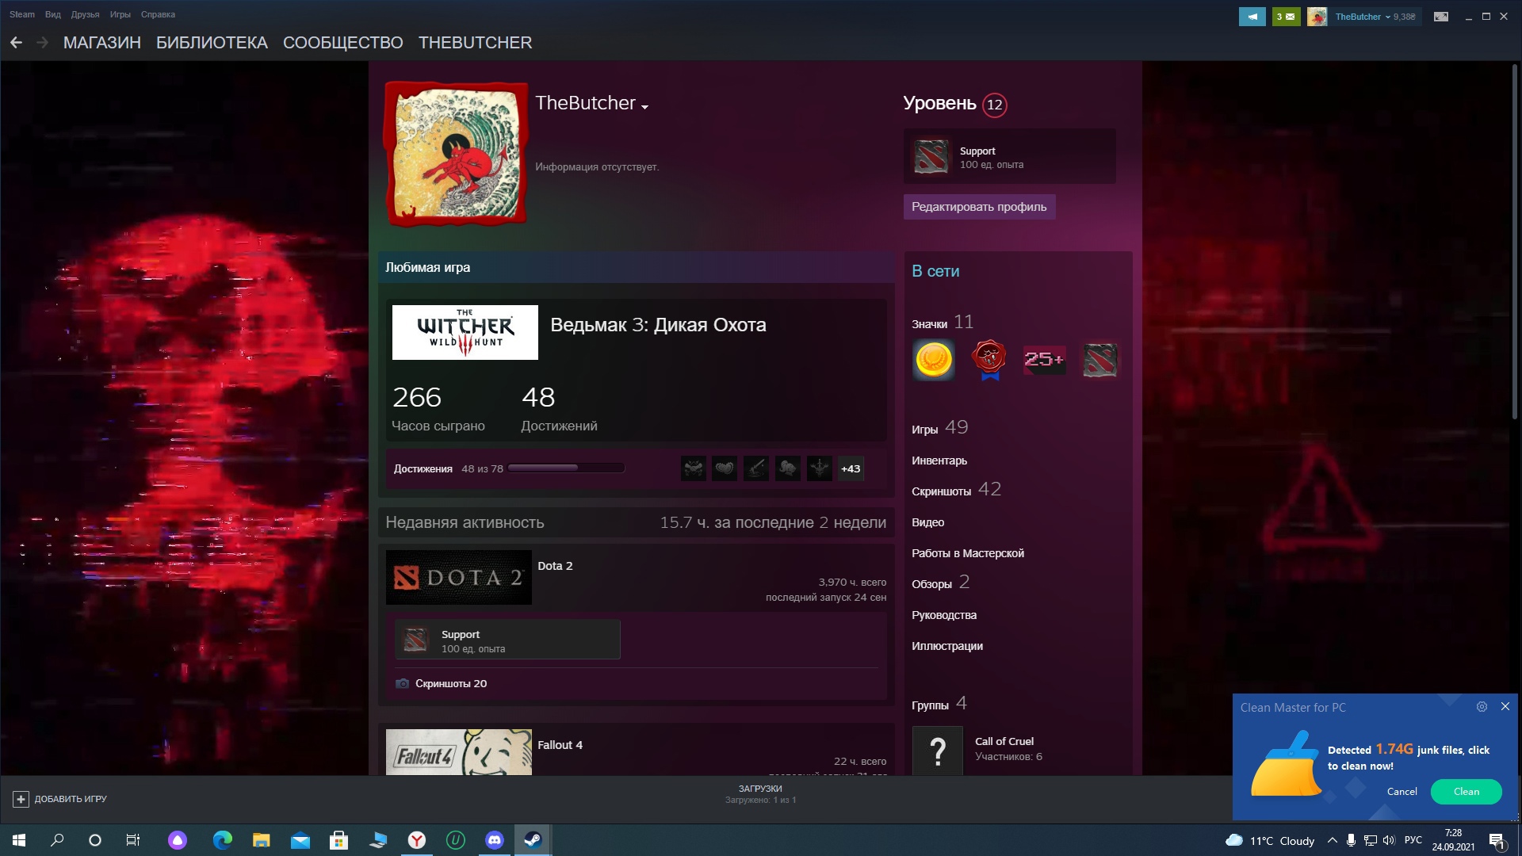Open Уровень 12 level badge
This screenshot has width=1522, height=856.
[x=995, y=105]
